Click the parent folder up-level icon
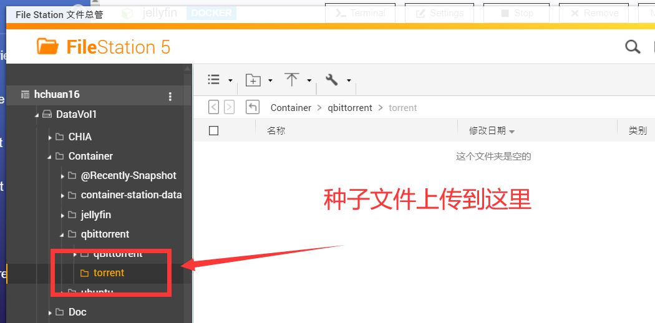Image resolution: width=655 pixels, height=323 pixels. pyautogui.click(x=252, y=107)
